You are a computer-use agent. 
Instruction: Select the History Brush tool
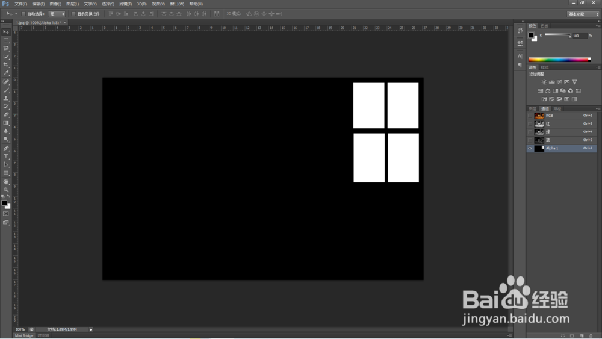[x=6, y=107]
